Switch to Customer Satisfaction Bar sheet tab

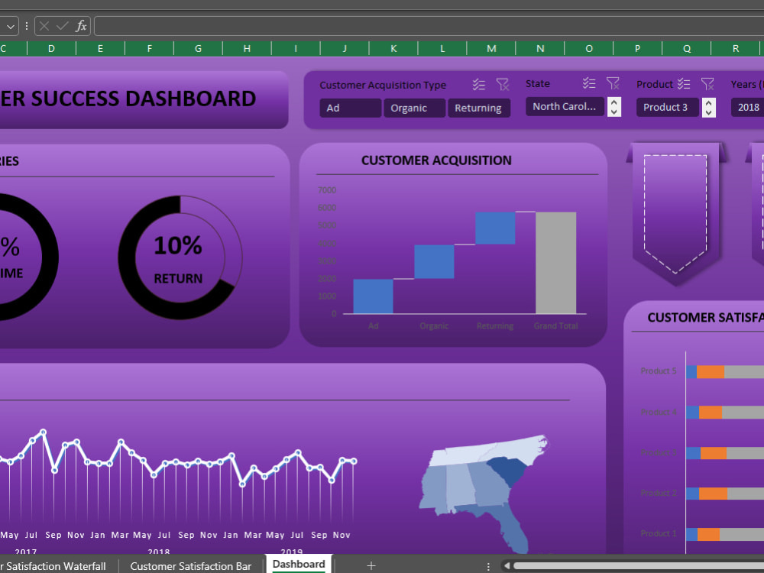[x=190, y=565]
